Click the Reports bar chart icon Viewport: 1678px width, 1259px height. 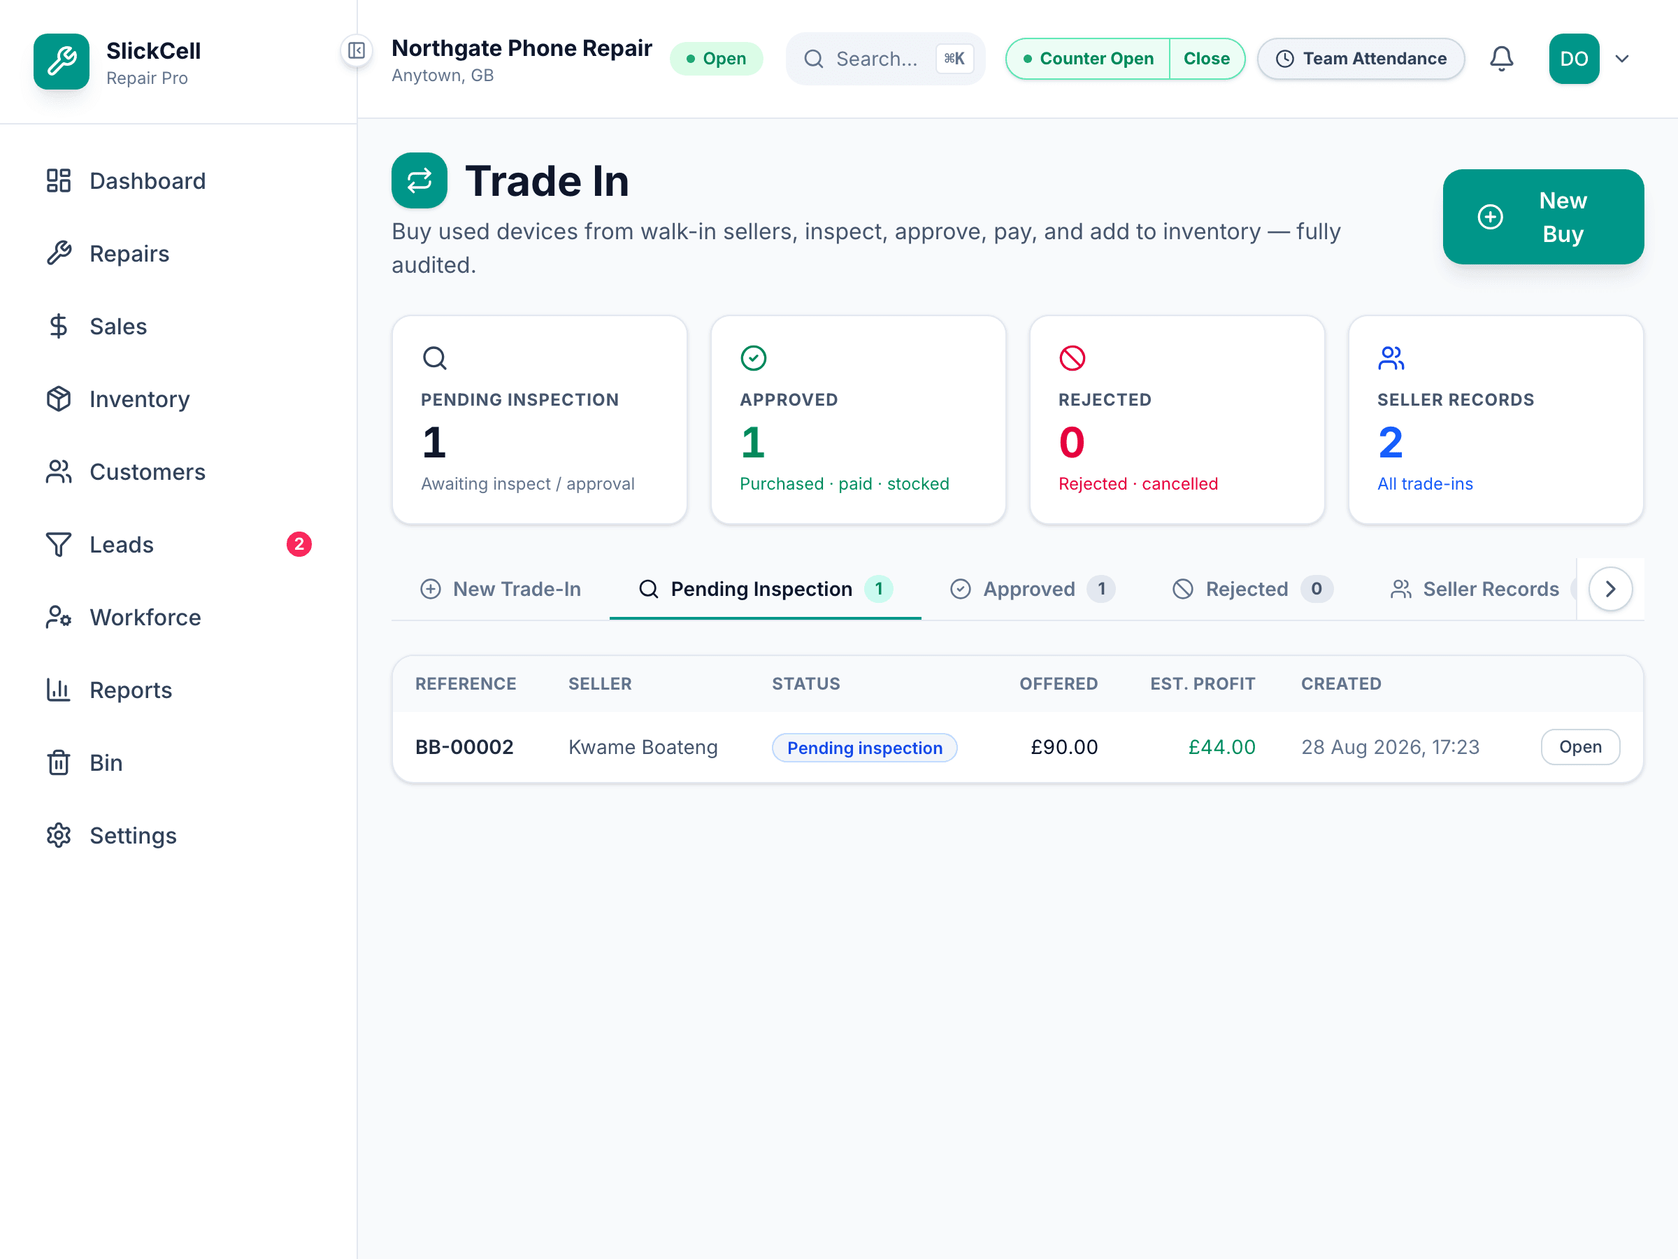59,690
